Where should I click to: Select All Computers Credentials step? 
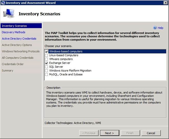point(18,58)
